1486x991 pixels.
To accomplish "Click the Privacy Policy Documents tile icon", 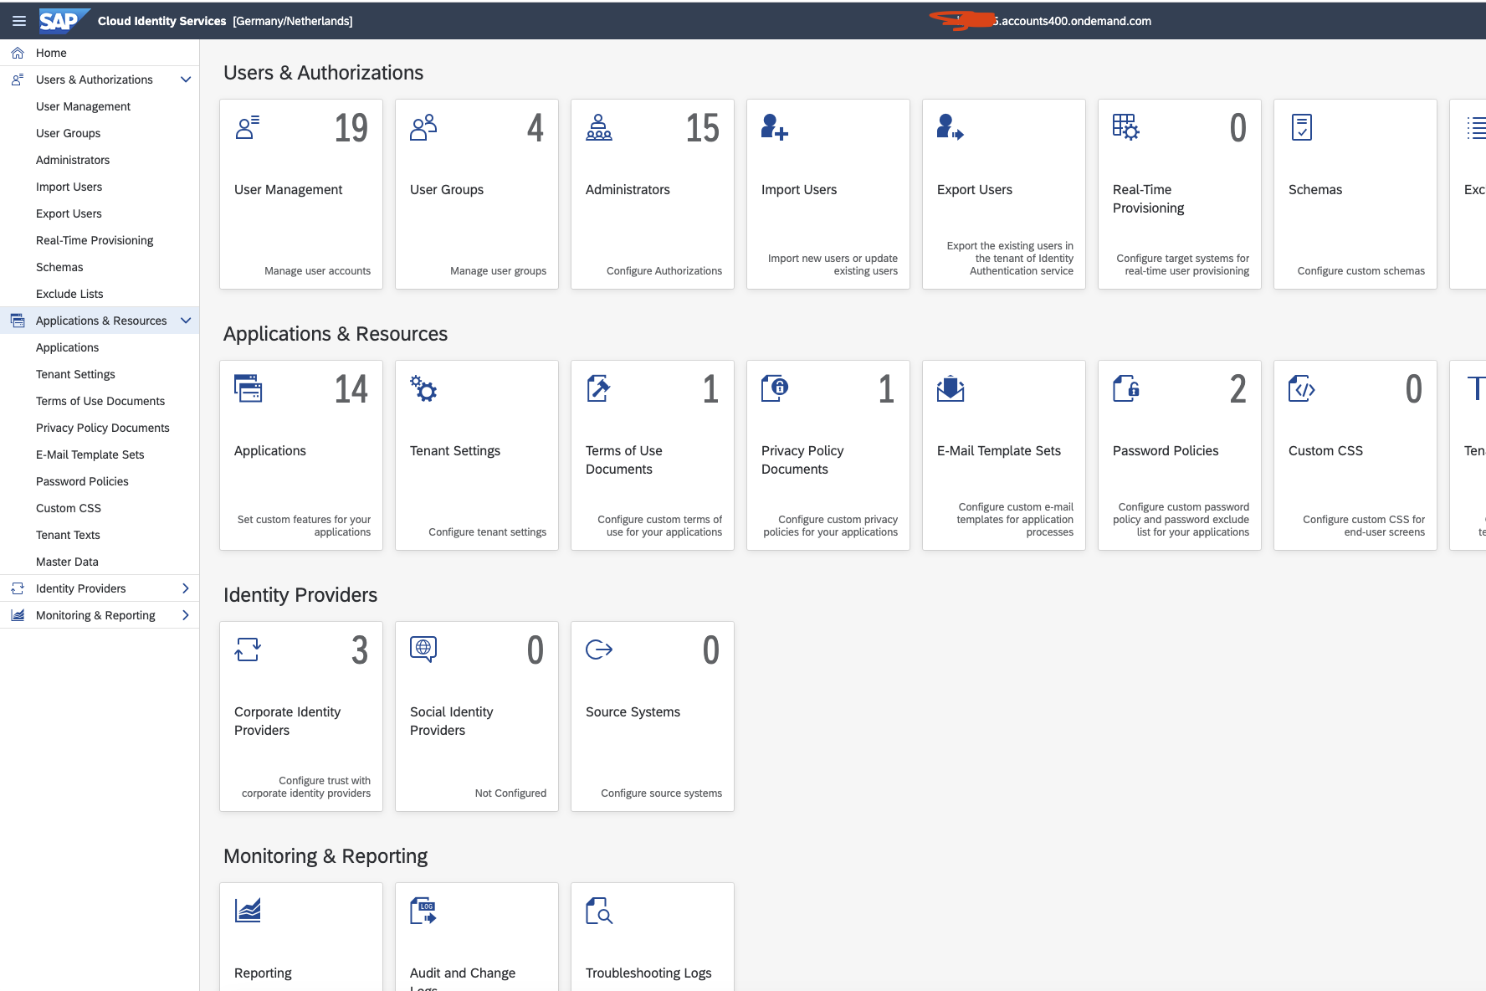I will coord(775,388).
